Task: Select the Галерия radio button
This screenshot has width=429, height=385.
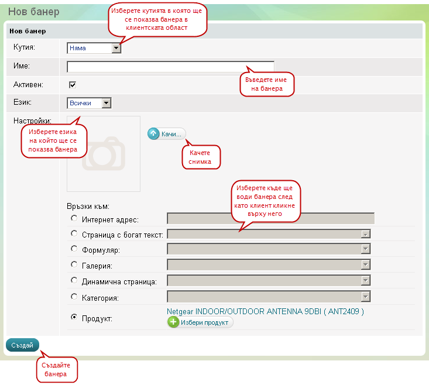Action: pos(74,265)
